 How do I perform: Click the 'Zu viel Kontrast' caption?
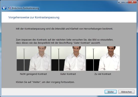pyautogui.click(x=103, y=74)
